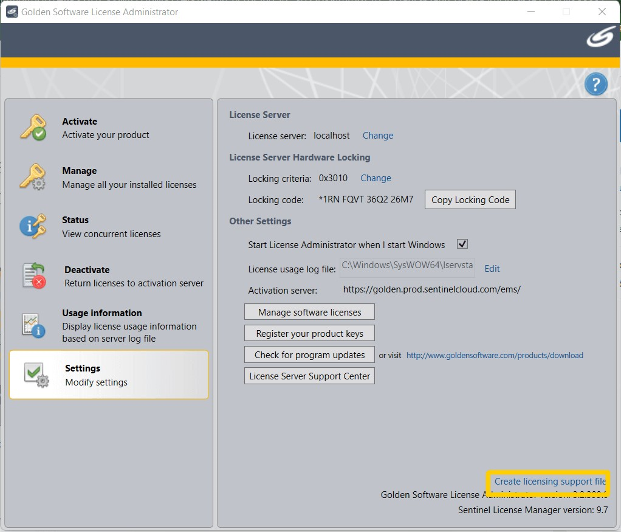621x532 pixels.
Task: Click the Manage key-with-gear icon
Action: click(33, 177)
